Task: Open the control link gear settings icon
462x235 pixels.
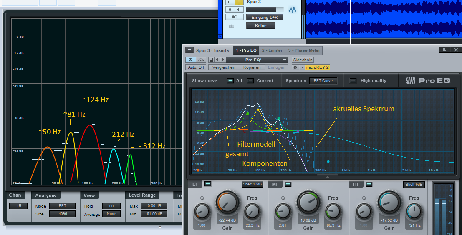Action: [x=295, y=67]
